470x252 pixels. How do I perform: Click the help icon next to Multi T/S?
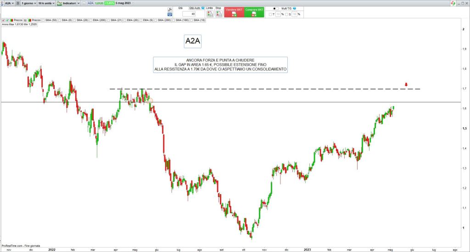point(294,8)
